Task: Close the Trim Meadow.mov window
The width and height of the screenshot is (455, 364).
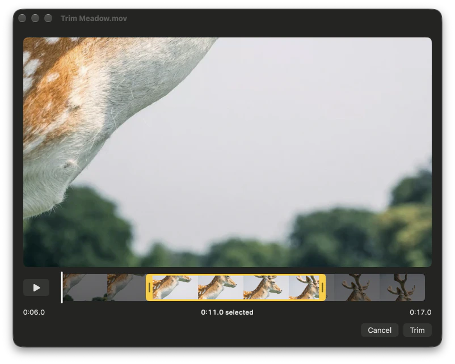Action: (22, 18)
